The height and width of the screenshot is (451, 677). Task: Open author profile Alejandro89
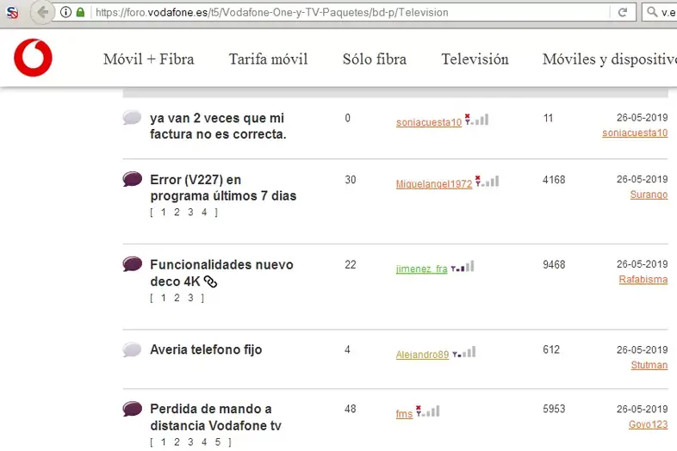(x=422, y=355)
